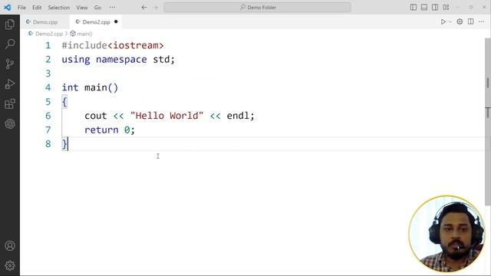491x276 pixels.
Task: Toggle the primary side bar layout
Action: pos(414,7)
